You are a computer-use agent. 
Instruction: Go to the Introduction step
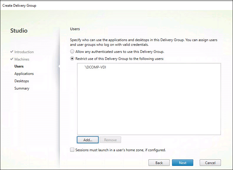point(24,52)
